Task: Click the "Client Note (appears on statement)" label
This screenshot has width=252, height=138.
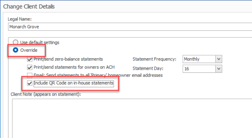Action: point(46,94)
